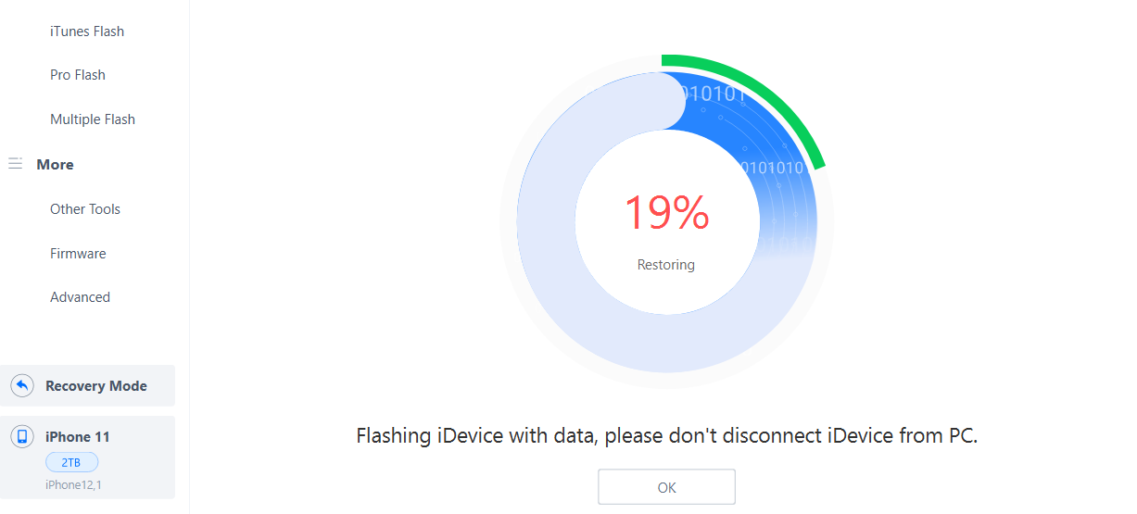Click the iPhone 11 device icon
This screenshot has width=1137, height=514.
click(23, 437)
